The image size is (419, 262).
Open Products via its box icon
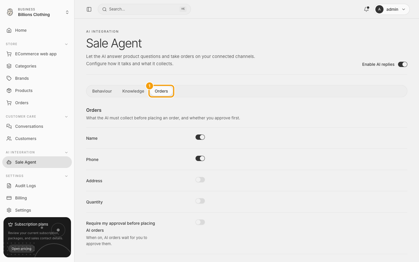coord(9,91)
